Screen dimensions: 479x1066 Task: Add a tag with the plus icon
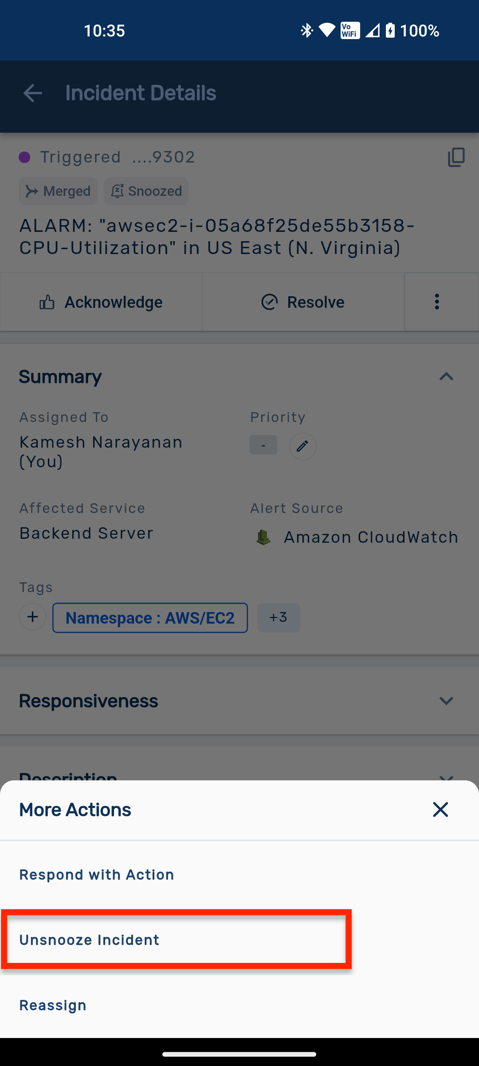pyautogui.click(x=32, y=617)
